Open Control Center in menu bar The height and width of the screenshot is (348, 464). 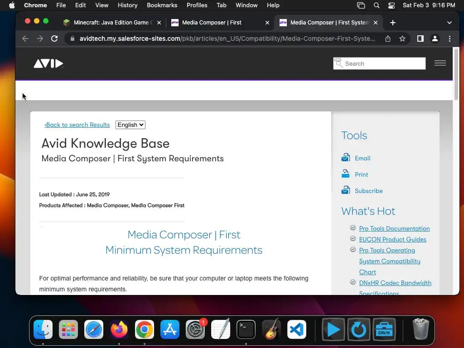391,5
